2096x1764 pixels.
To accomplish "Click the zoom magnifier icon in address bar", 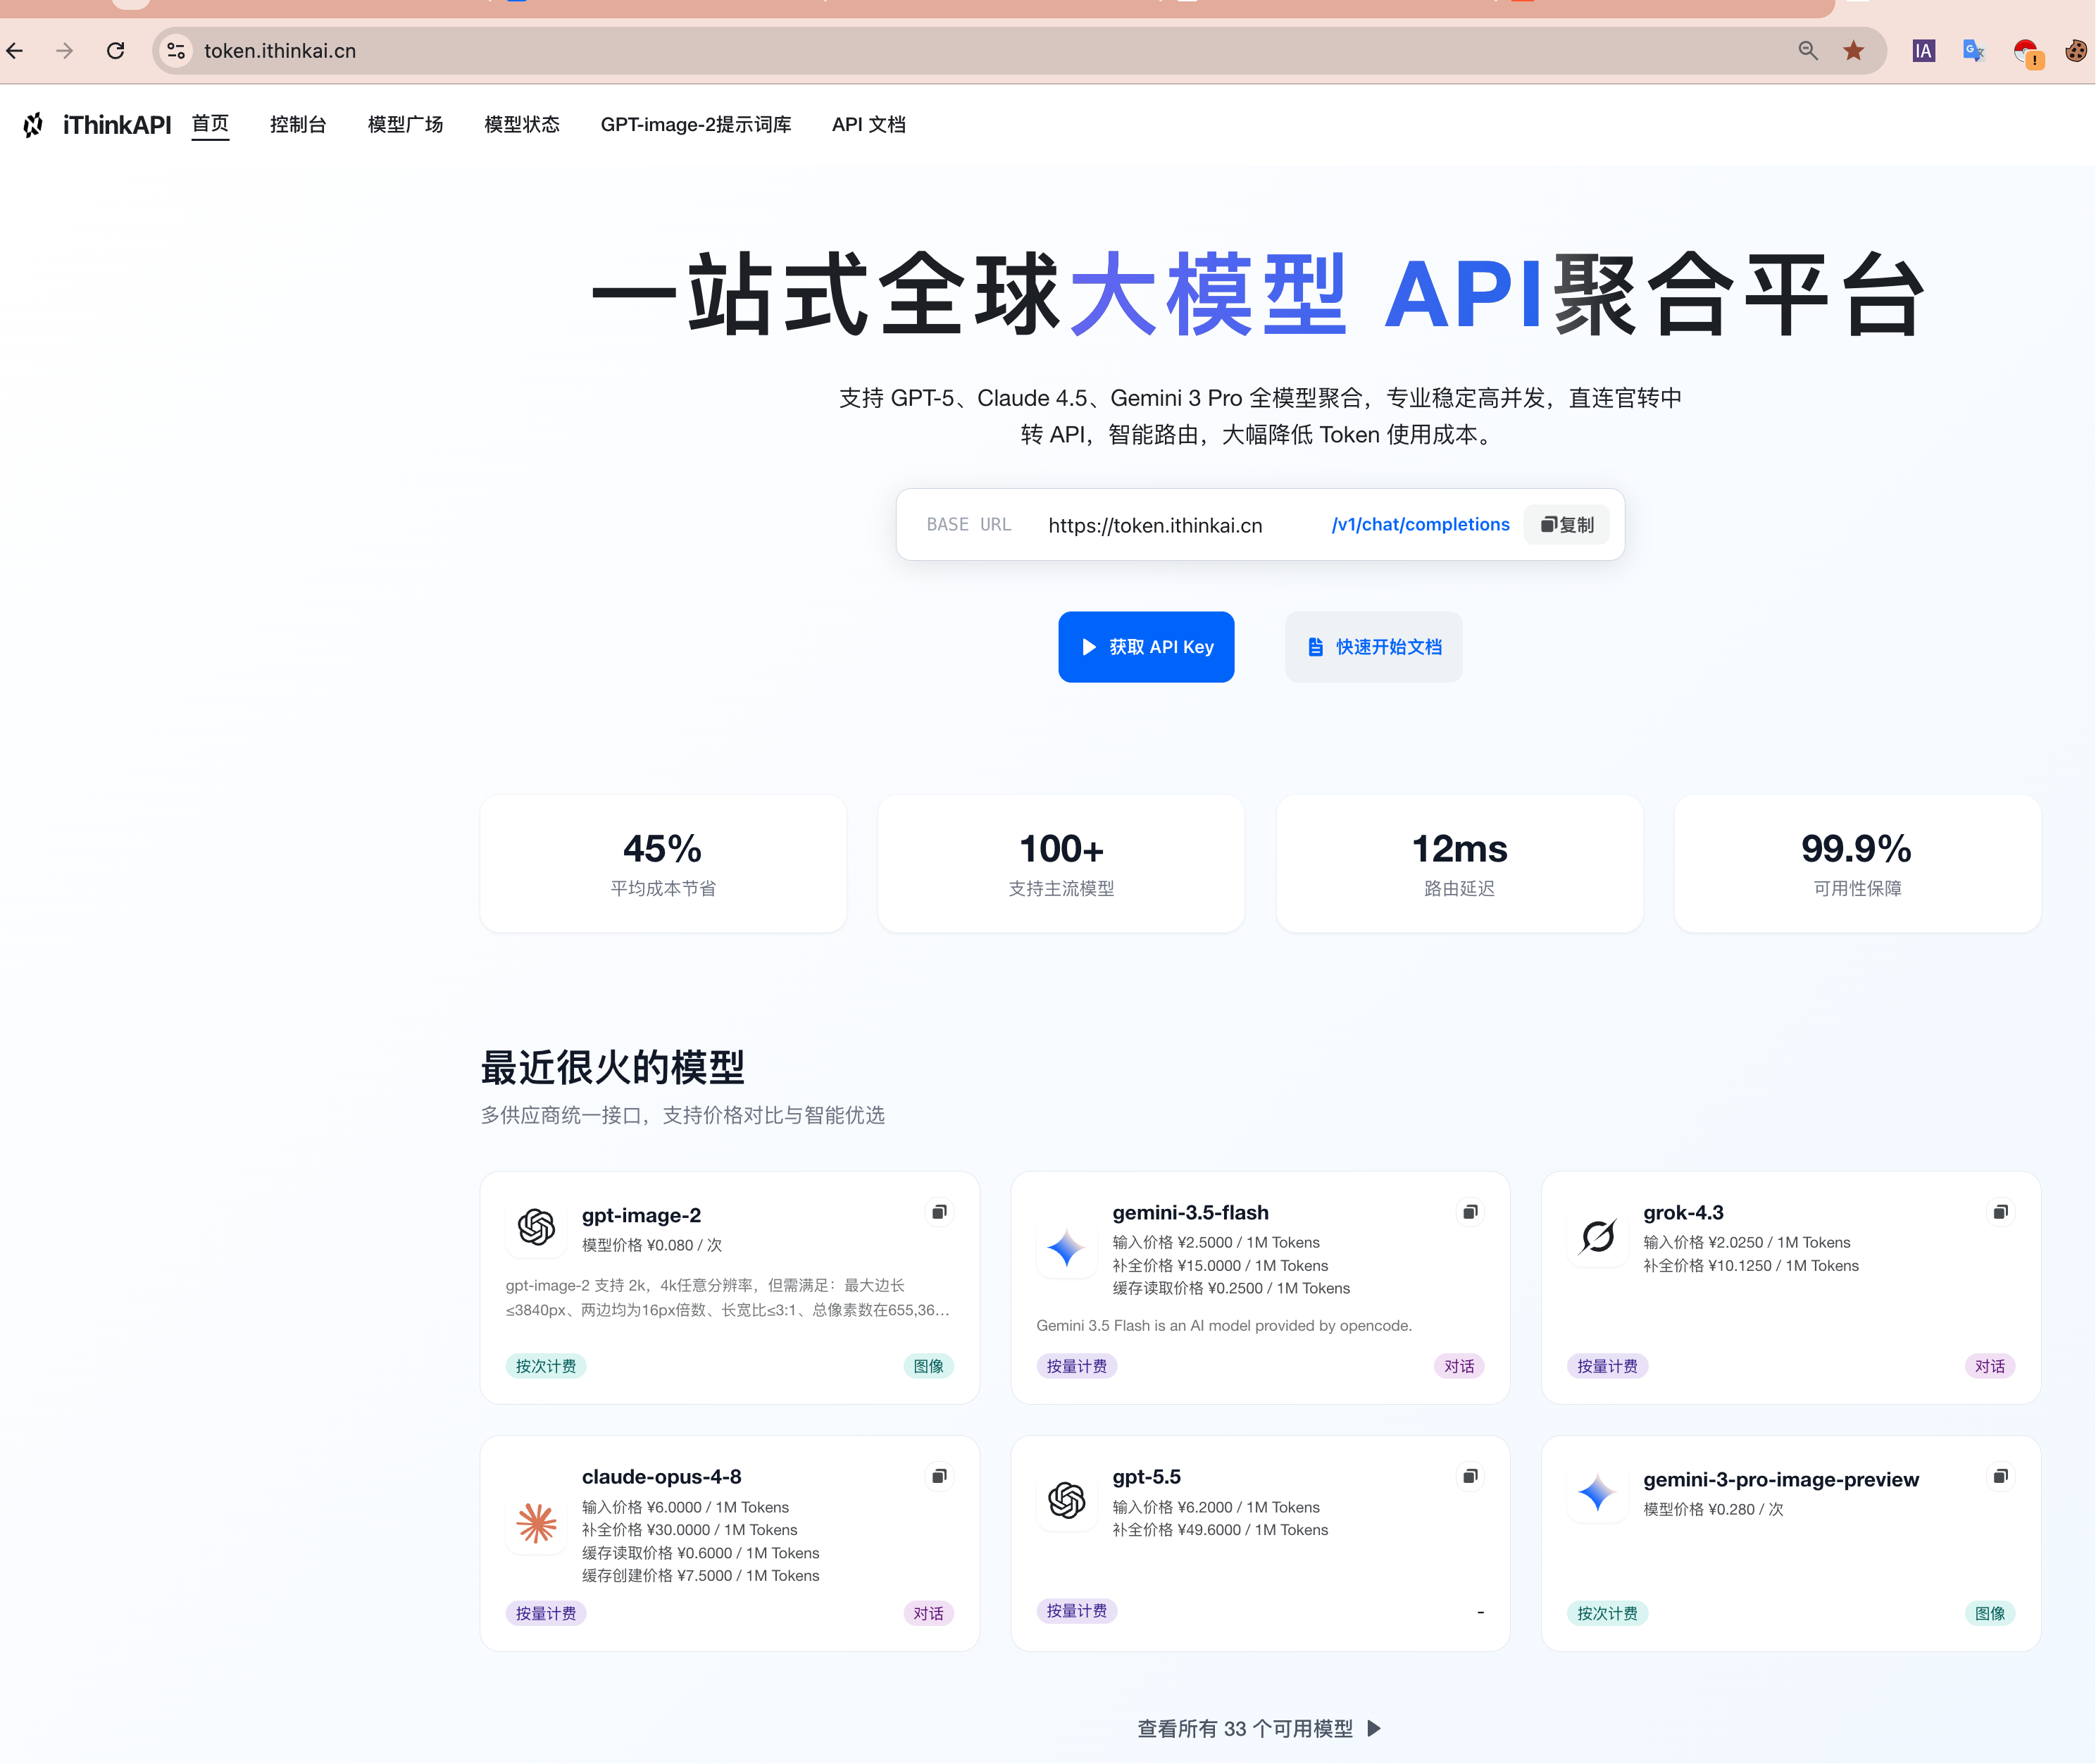I will [1807, 50].
